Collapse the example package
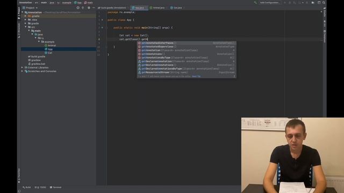The height and width of the screenshot is (193, 344). point(39,42)
